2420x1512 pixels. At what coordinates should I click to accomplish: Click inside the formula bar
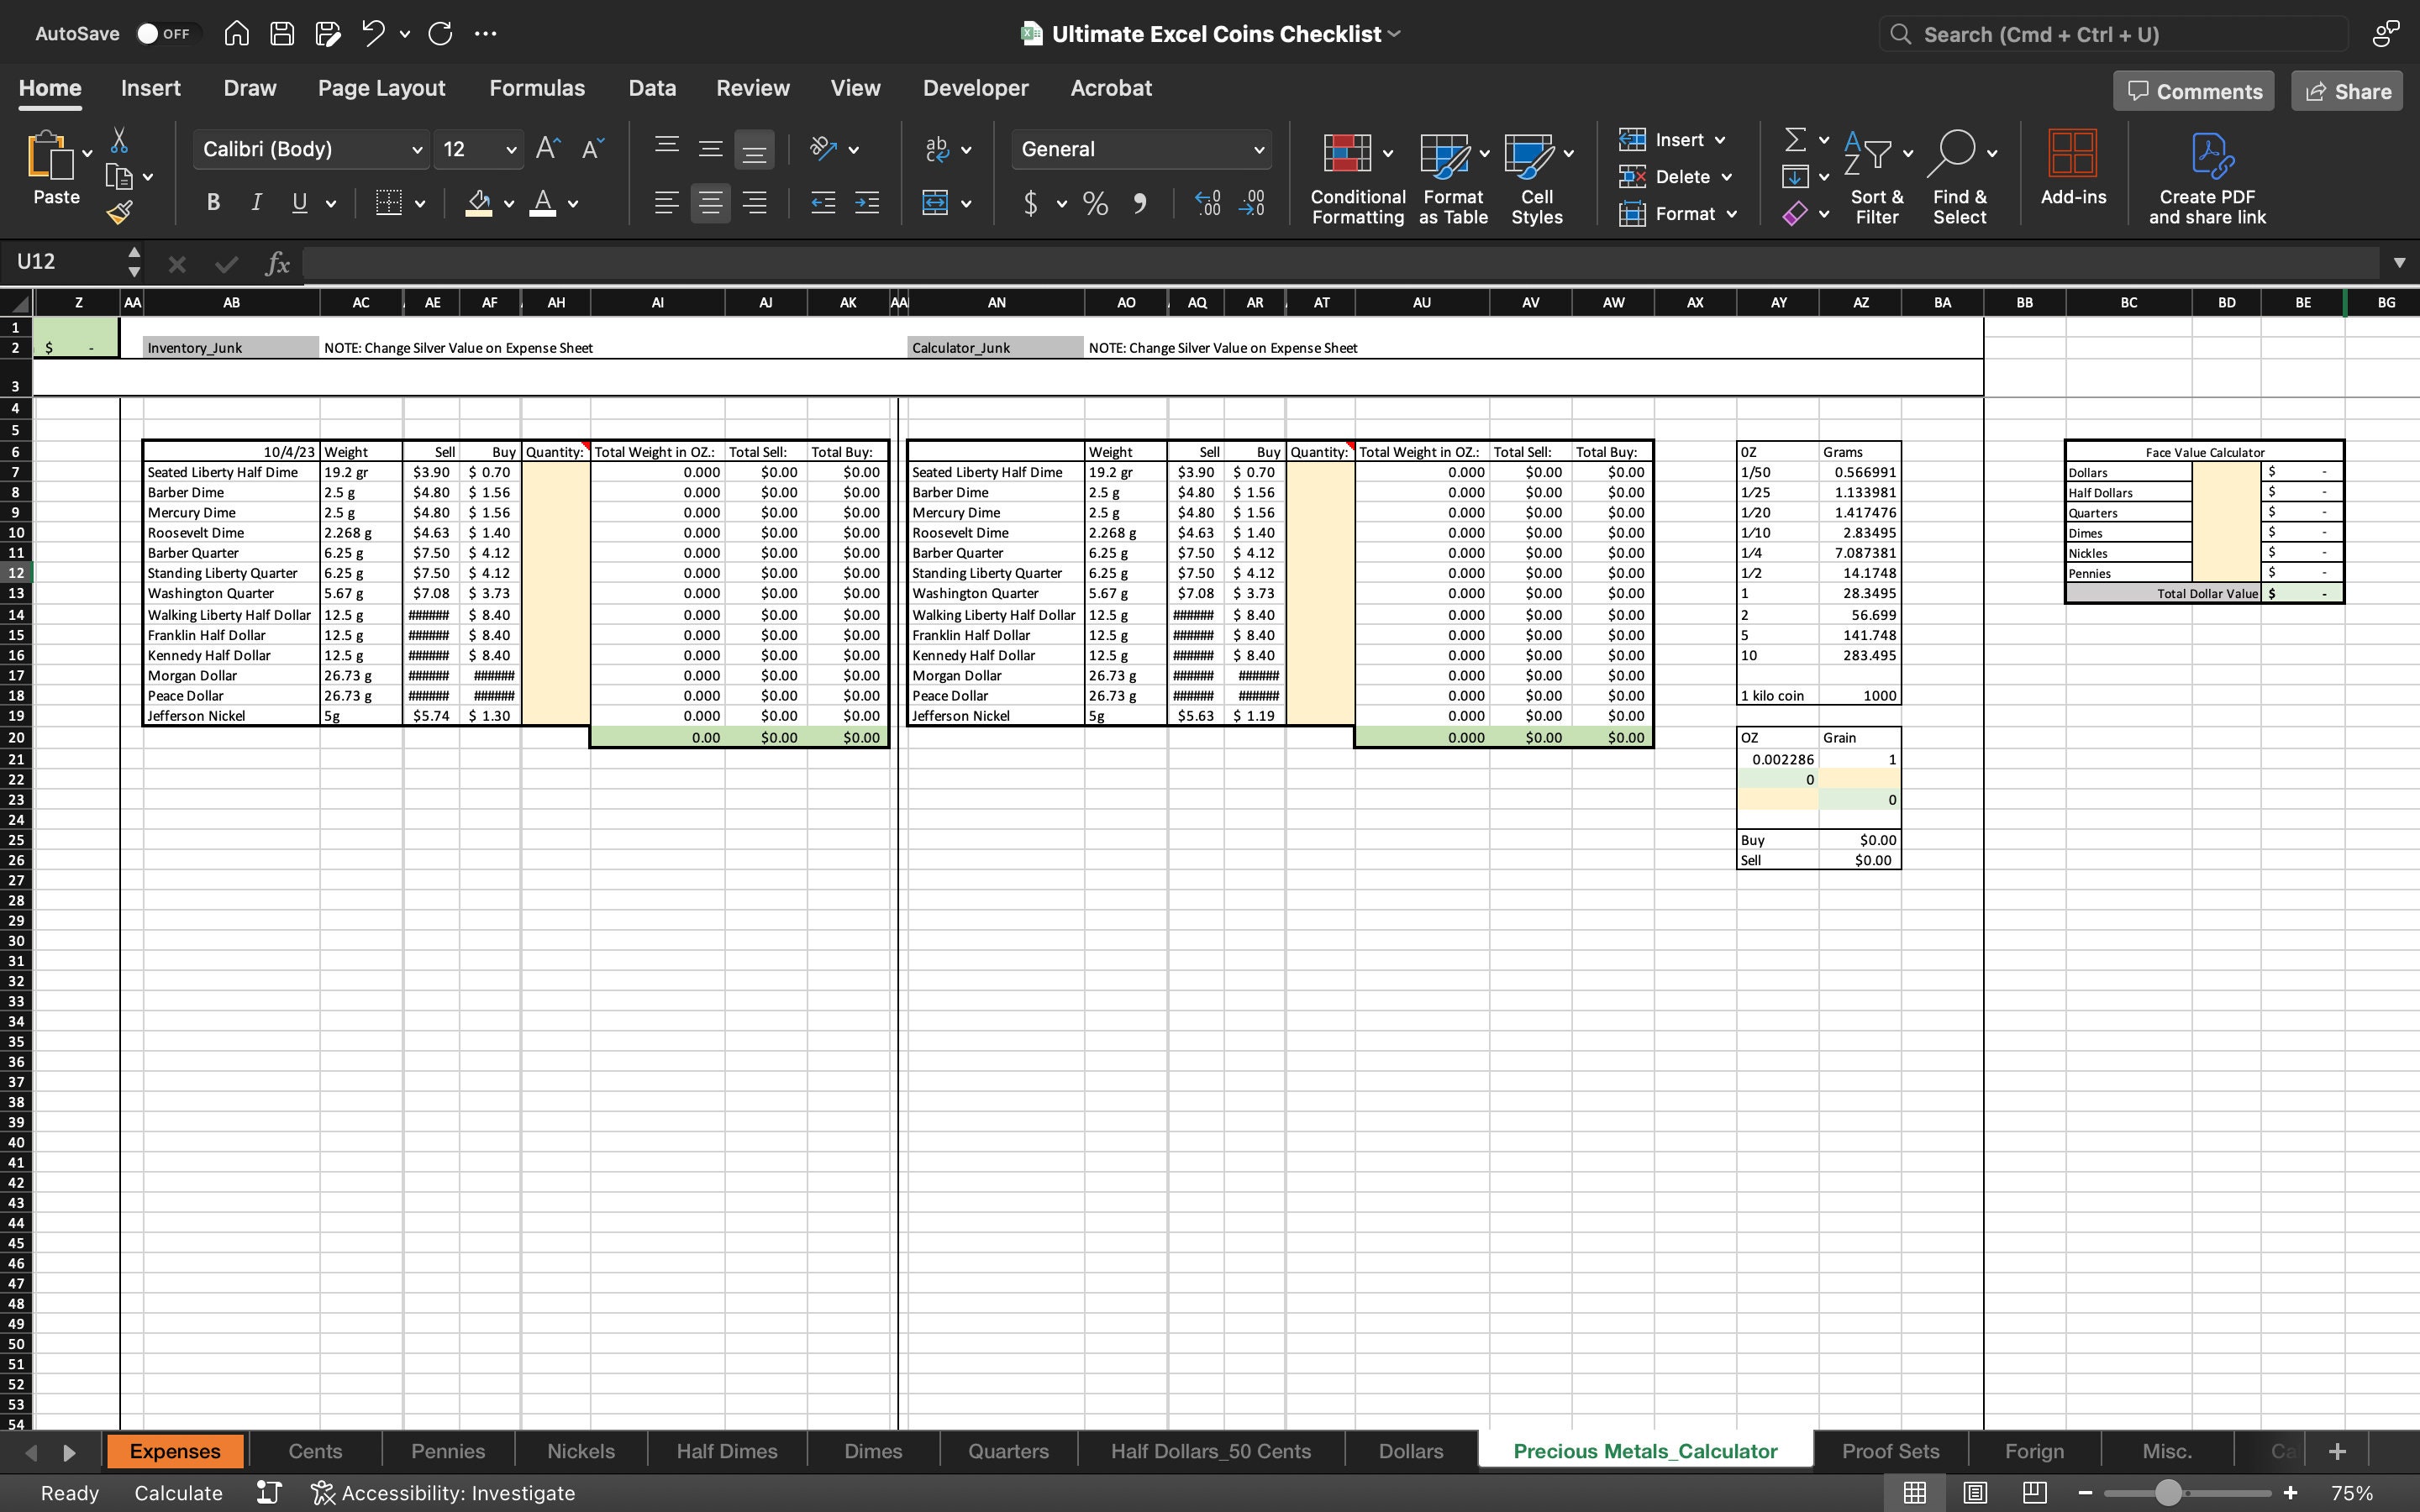tap(900, 262)
